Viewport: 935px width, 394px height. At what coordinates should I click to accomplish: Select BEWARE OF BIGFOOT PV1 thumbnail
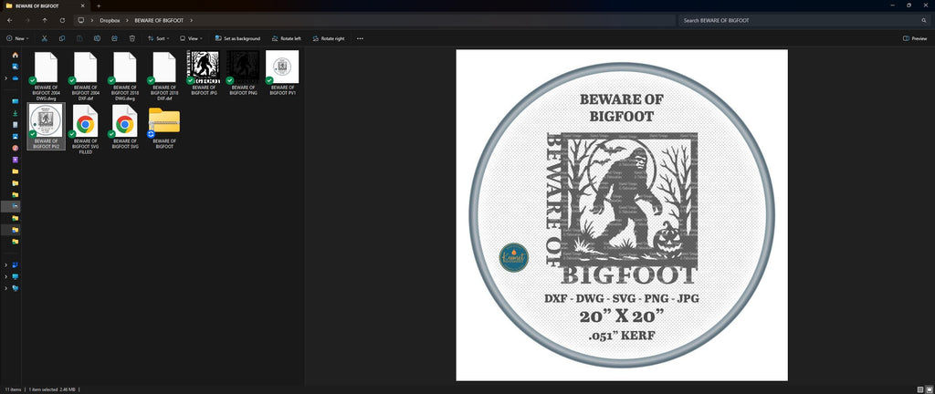click(282, 73)
